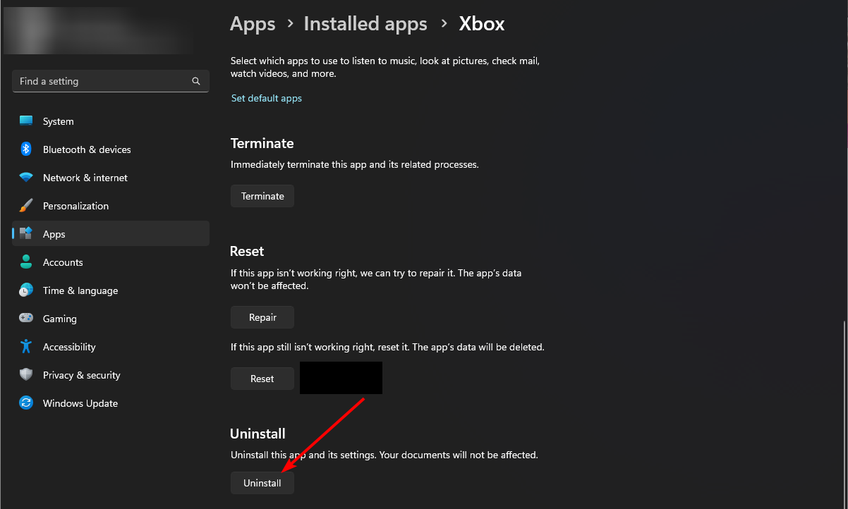The image size is (848, 509).
Task: Open Accounts label in sidebar
Action: pos(63,262)
